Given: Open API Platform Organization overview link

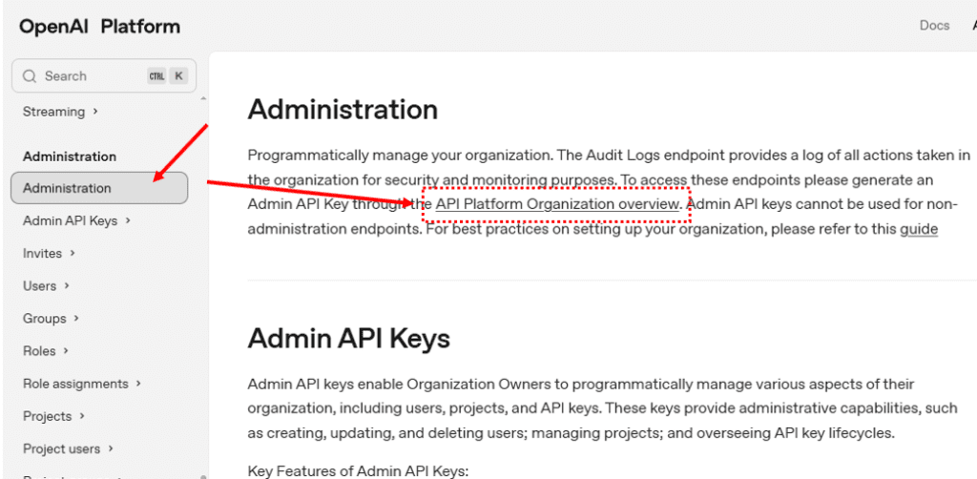Looking at the screenshot, I should click(557, 204).
